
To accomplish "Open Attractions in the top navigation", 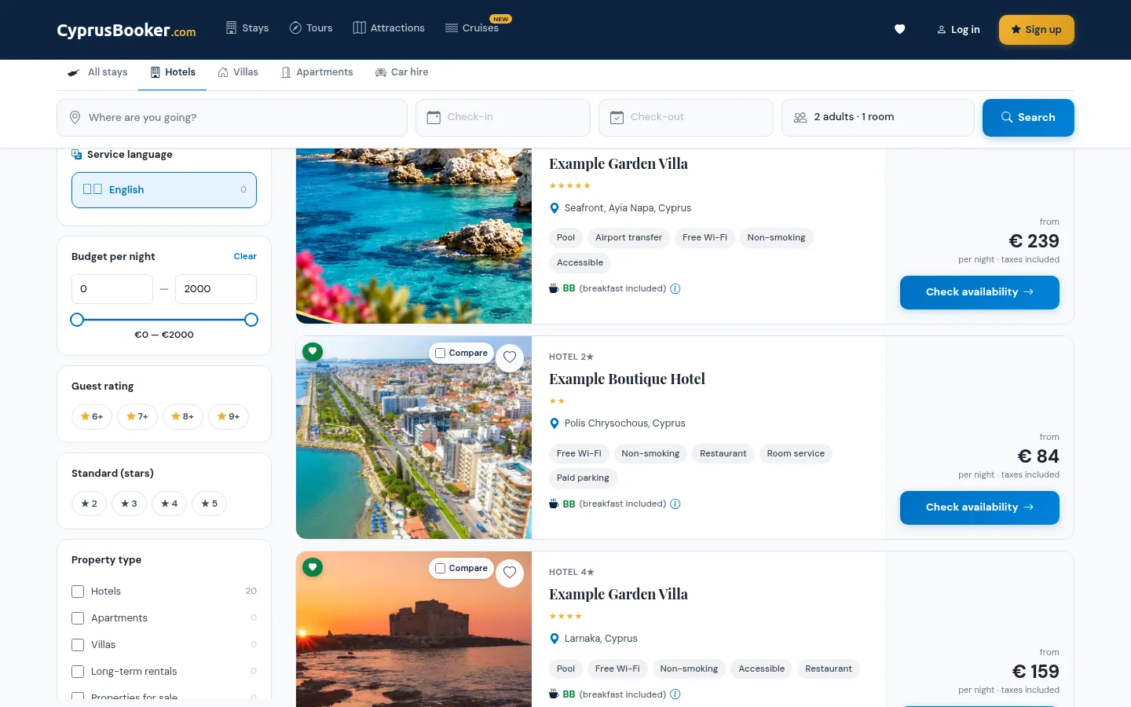I will (389, 28).
